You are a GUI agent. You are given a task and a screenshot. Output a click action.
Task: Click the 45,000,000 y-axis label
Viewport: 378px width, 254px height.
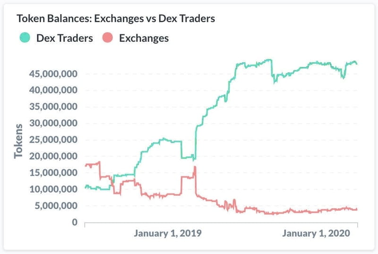pyautogui.click(x=53, y=74)
